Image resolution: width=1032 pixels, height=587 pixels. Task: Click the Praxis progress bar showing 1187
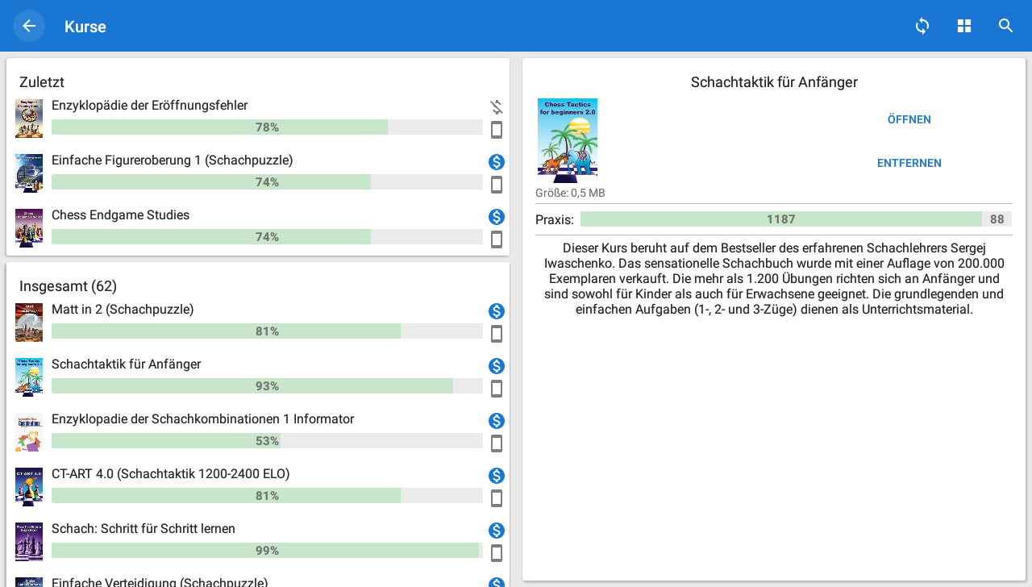(796, 219)
